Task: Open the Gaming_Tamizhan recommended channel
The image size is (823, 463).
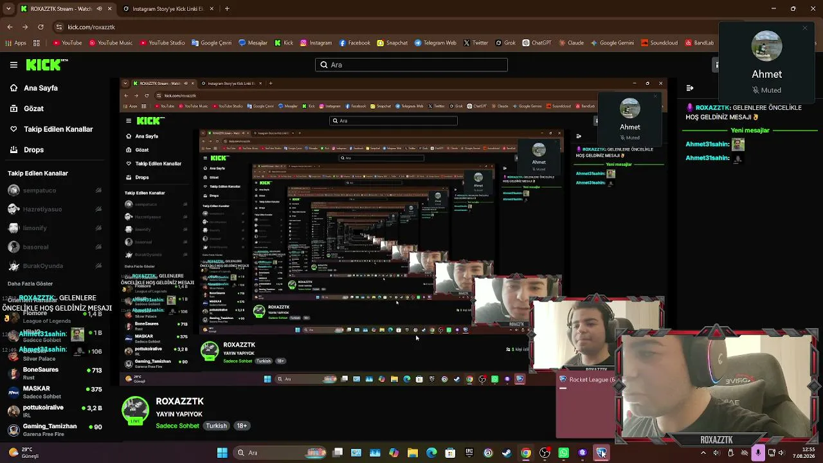Action: click(55, 430)
